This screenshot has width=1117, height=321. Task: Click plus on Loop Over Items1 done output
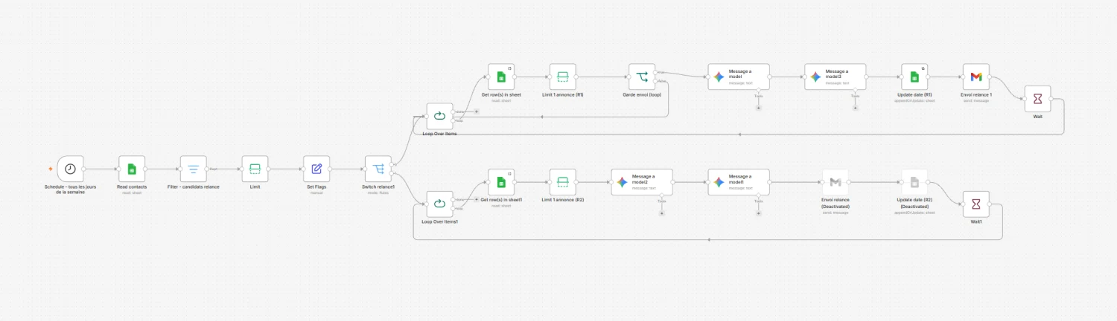click(x=476, y=199)
